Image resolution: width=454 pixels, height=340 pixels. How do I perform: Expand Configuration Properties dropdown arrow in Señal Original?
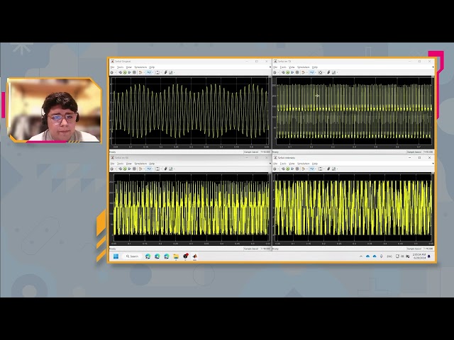(115, 72)
